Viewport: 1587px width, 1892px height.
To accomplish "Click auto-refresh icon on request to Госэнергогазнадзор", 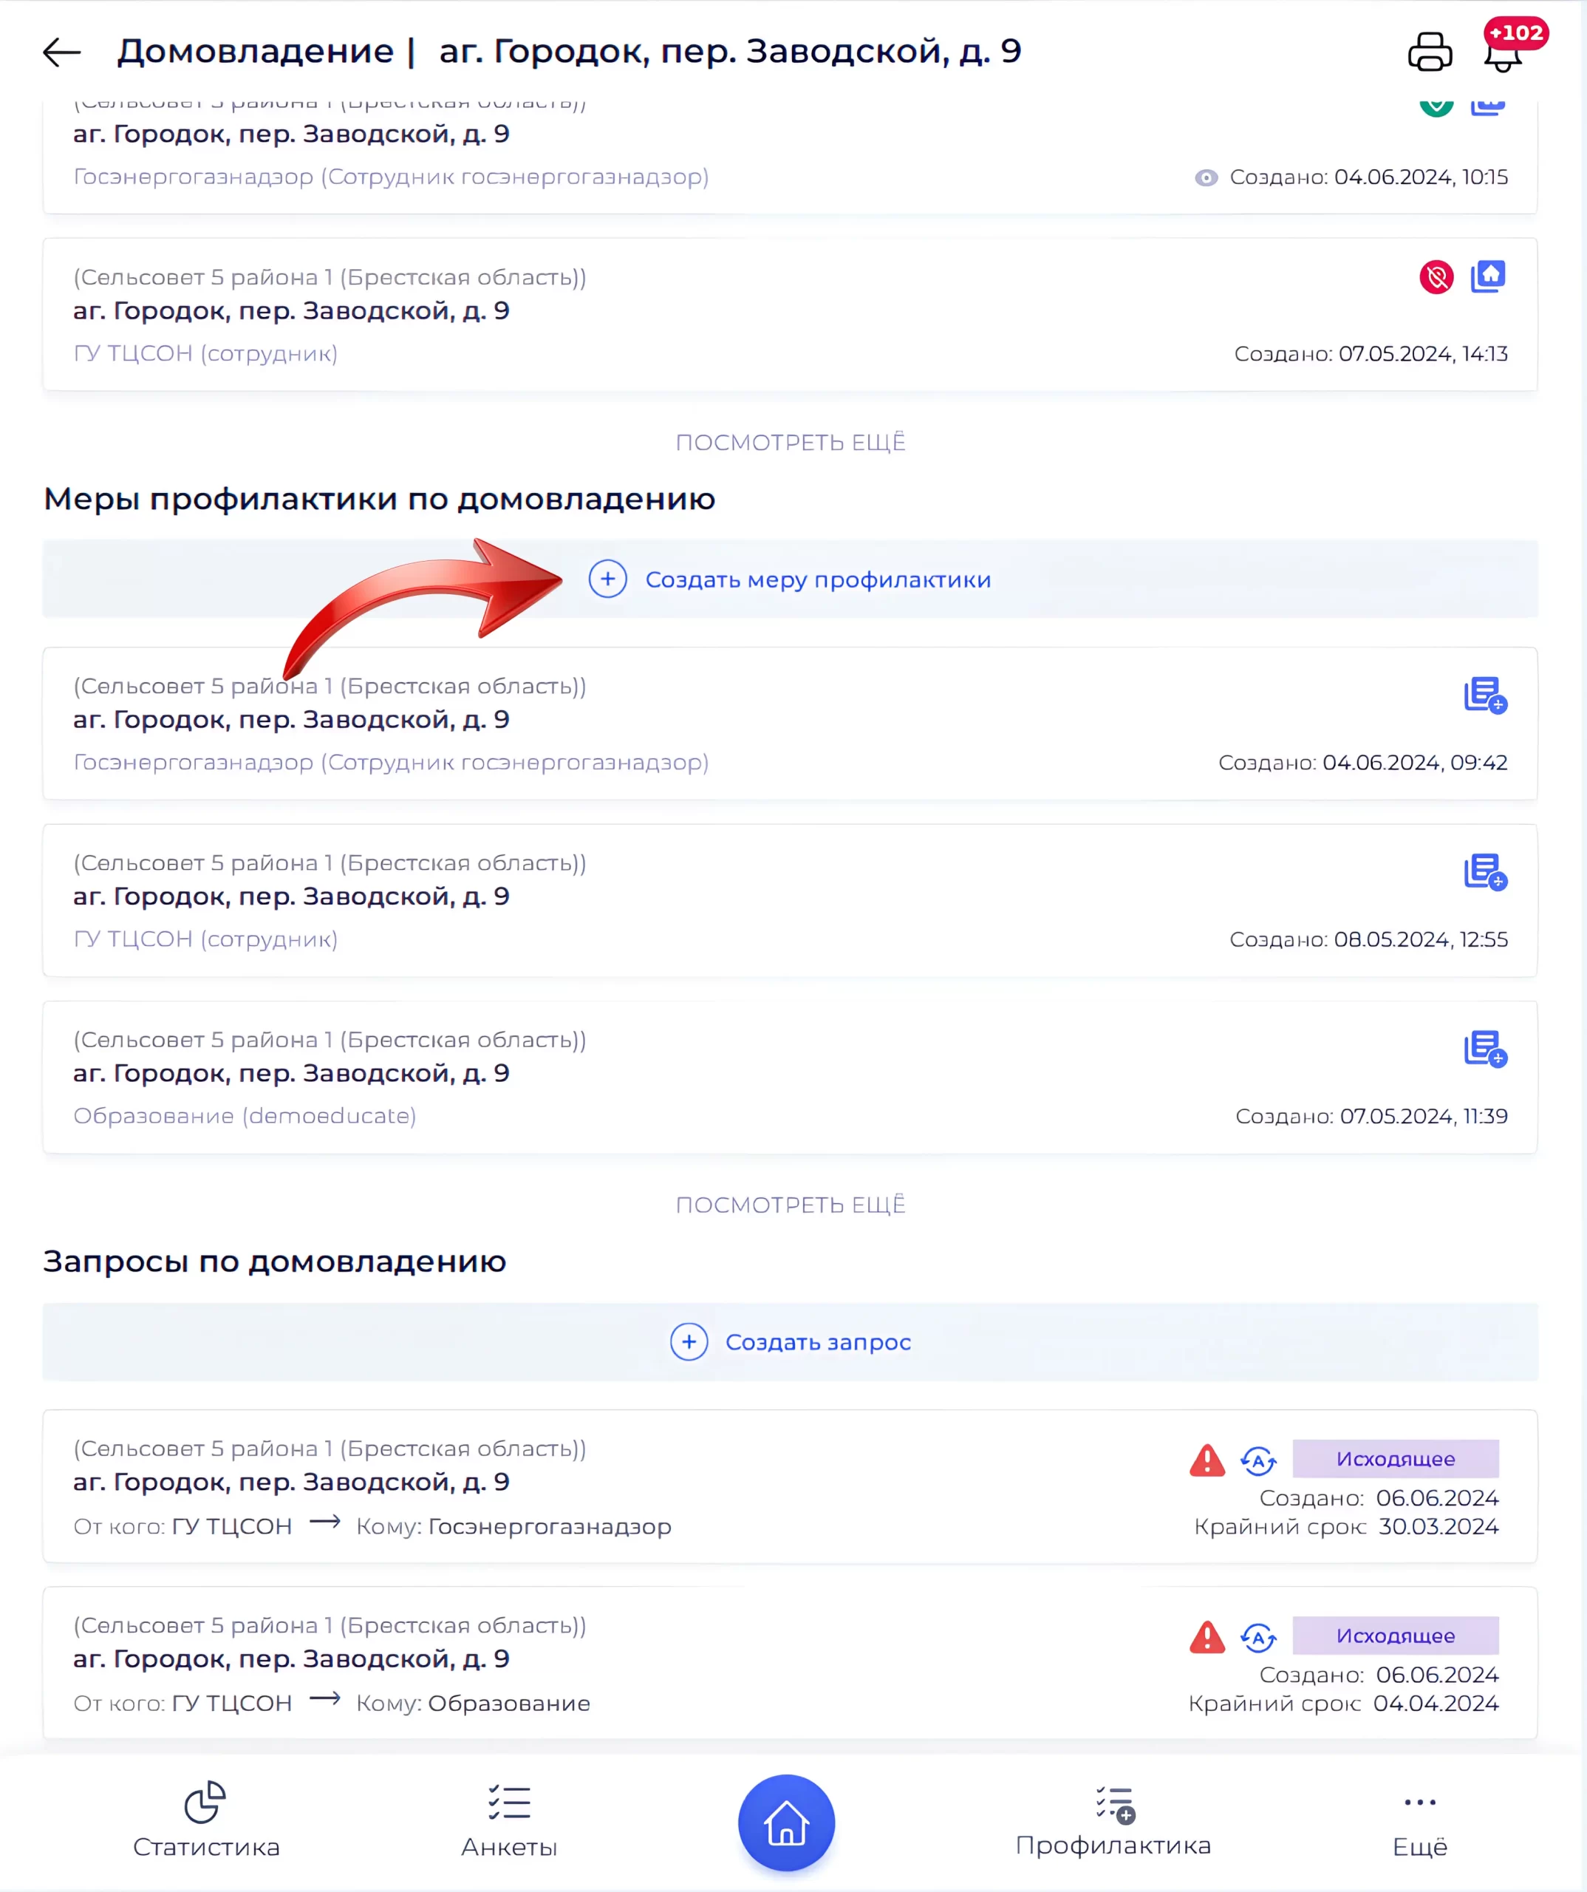I will click(1257, 1460).
